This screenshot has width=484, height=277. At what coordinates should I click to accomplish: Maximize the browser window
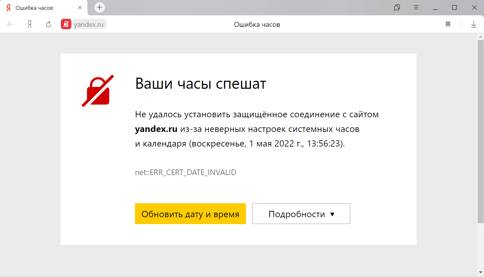(454, 8)
